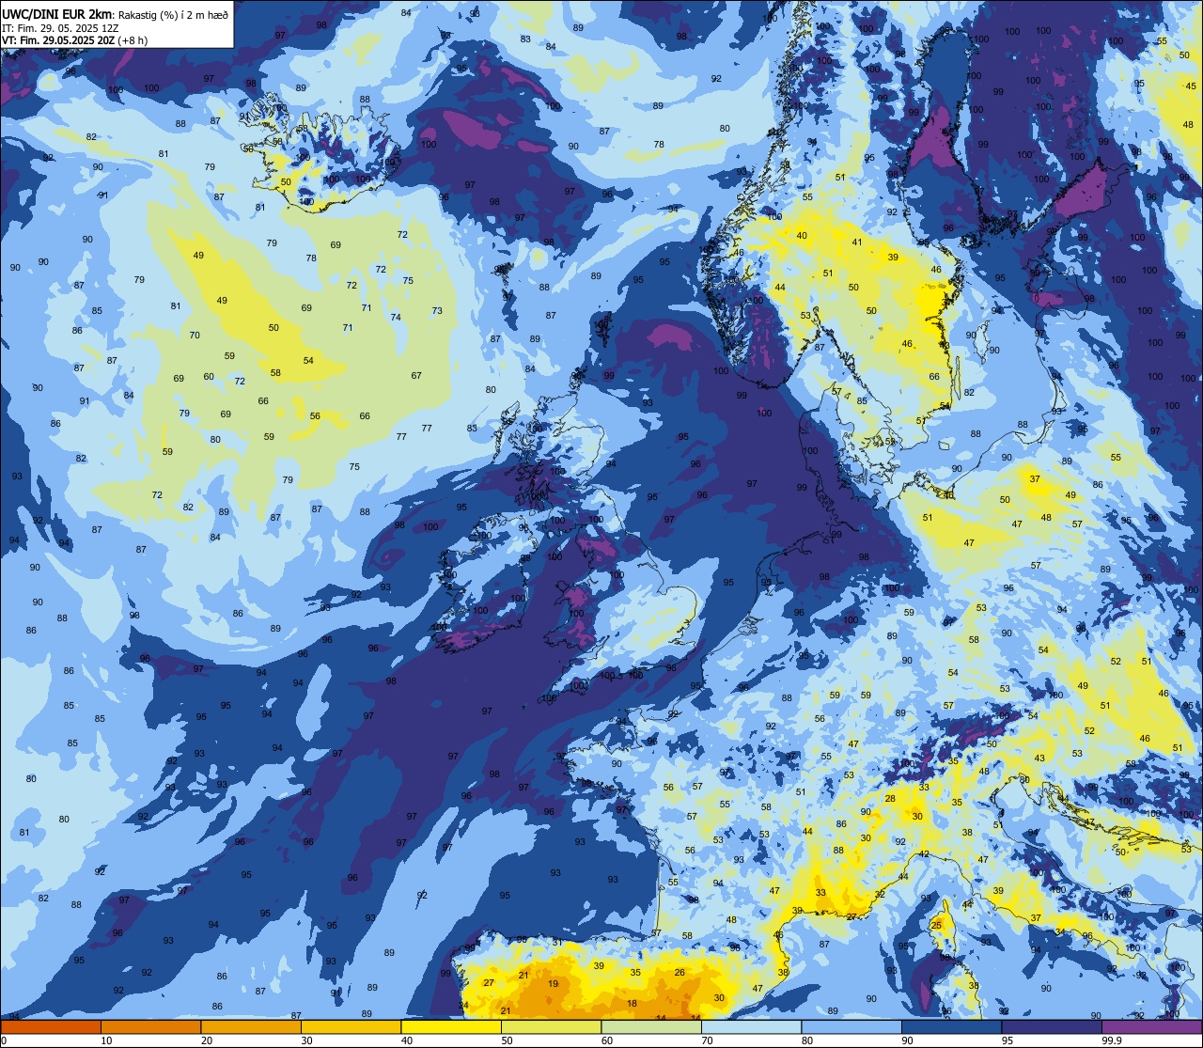Click the humidity value 19 over Spain
1203x1048 pixels.
(553, 984)
